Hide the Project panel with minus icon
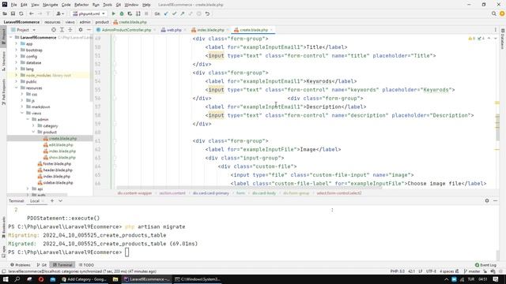 click(x=89, y=30)
